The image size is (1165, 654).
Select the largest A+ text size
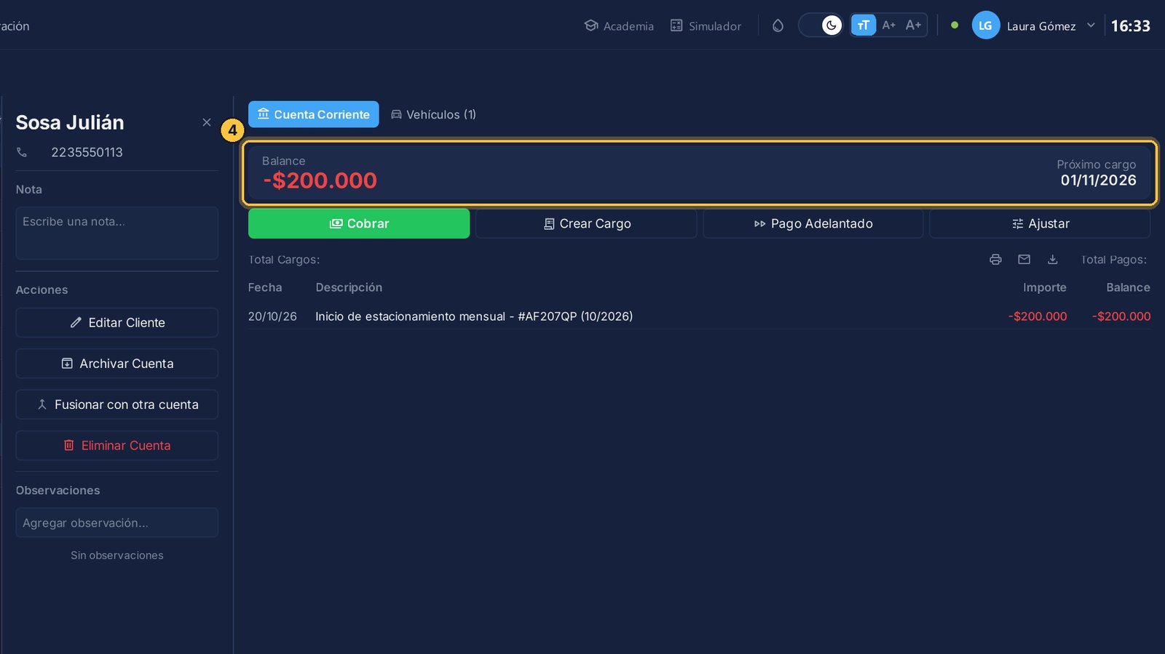(x=913, y=25)
